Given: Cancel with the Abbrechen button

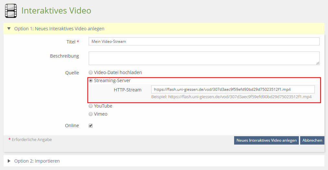Looking at the screenshot, I should pyautogui.click(x=312, y=140).
